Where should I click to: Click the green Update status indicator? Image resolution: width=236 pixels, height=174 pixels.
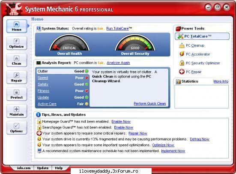(87, 97)
